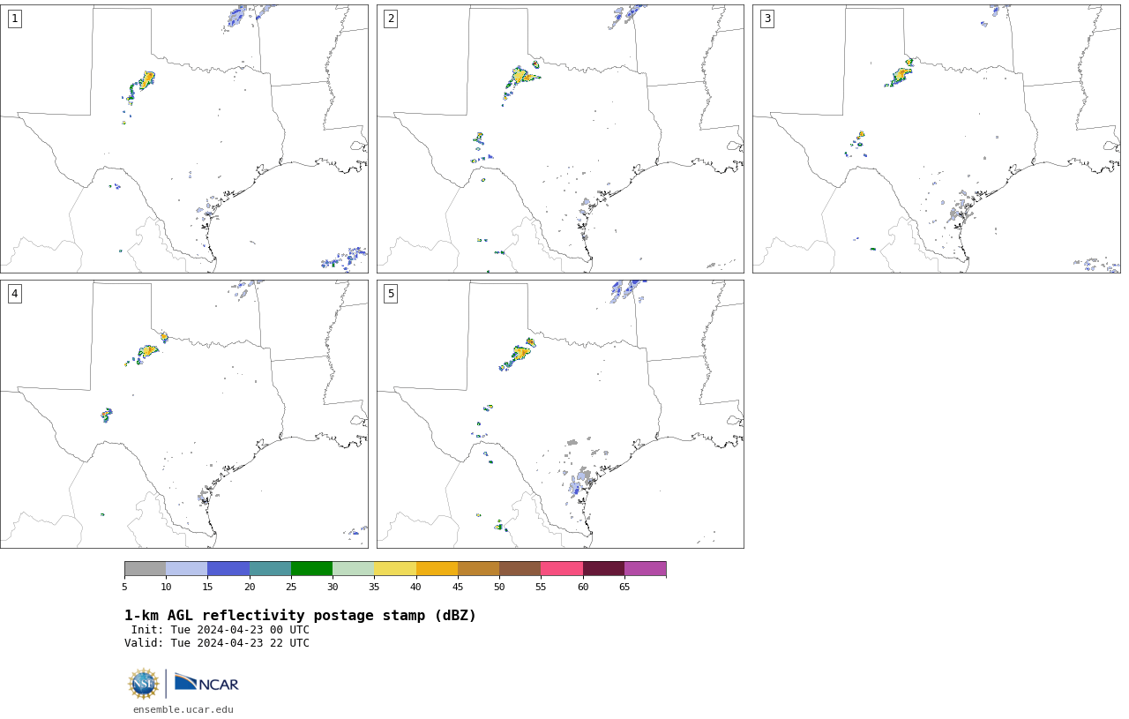Open ensemble member 1 reflectivity map
1129x719 pixels.
click(x=184, y=139)
